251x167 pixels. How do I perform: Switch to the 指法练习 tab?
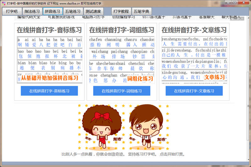click(x=32, y=11)
